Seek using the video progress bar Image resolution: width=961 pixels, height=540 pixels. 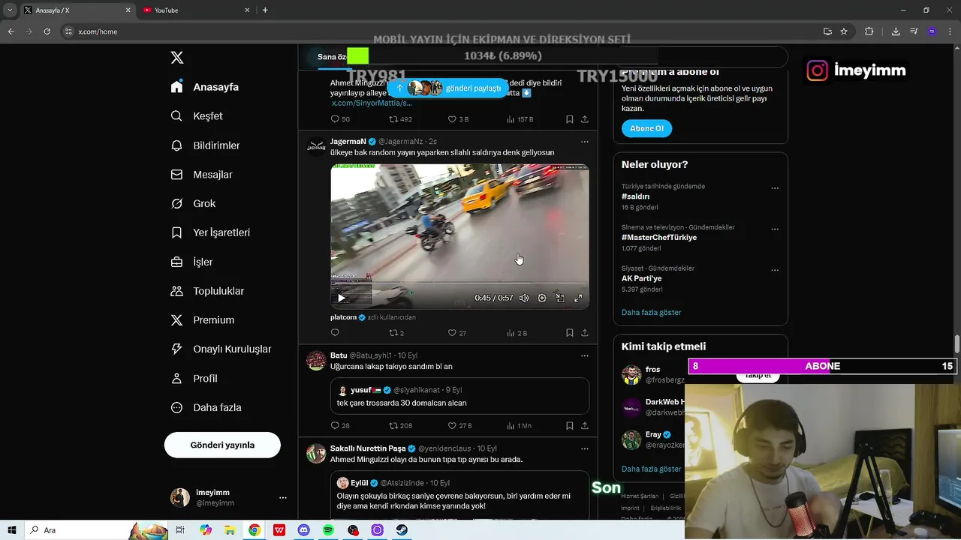tap(459, 283)
